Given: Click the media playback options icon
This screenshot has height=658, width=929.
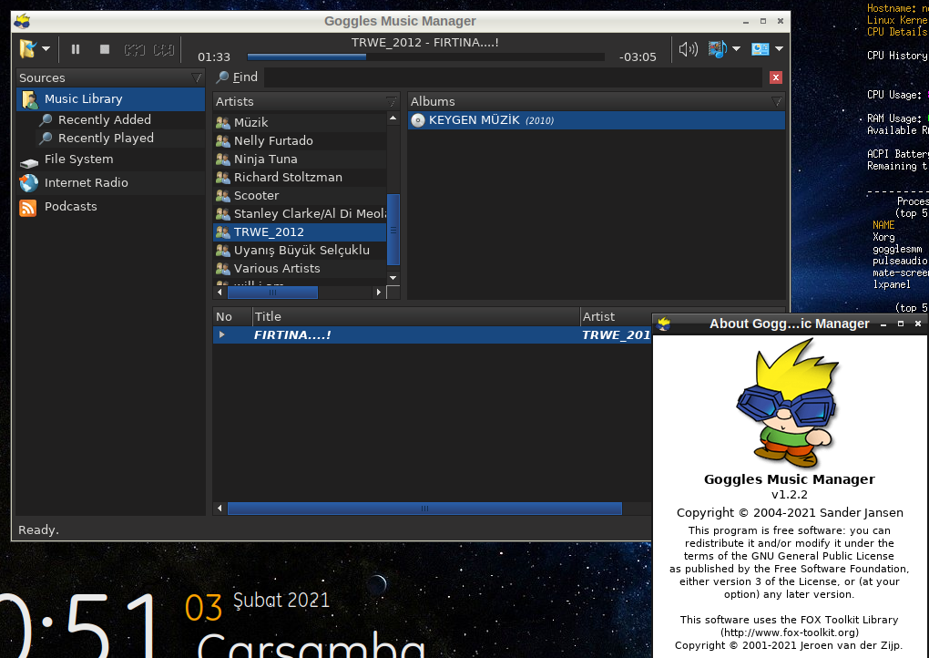Looking at the screenshot, I should point(717,48).
